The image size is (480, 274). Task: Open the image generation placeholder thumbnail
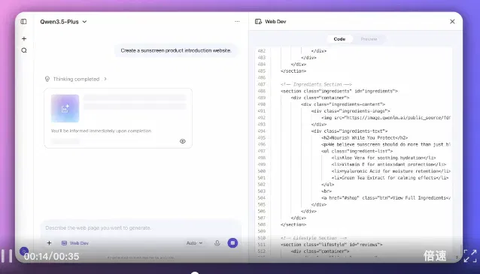pyautogui.click(x=65, y=108)
